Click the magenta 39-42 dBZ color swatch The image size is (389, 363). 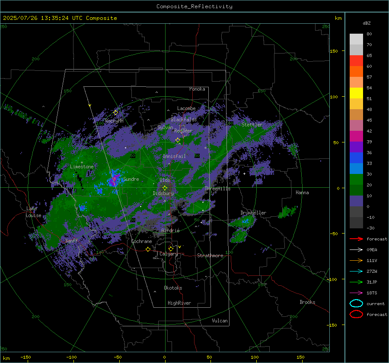click(x=356, y=136)
